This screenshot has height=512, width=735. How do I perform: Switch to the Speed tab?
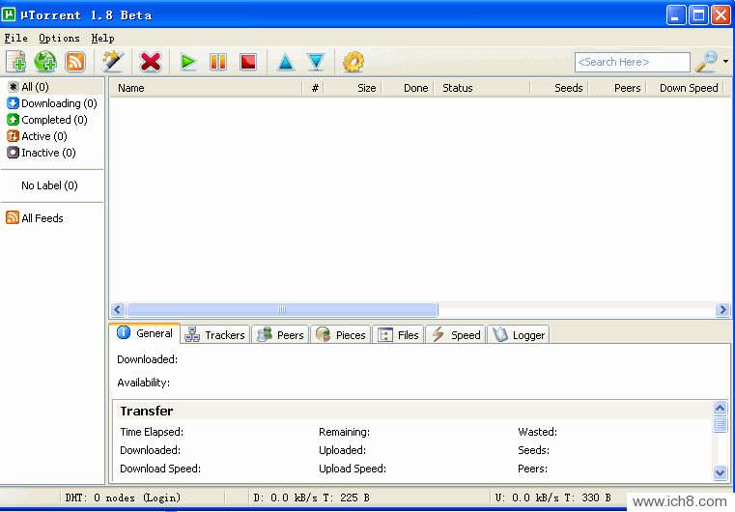click(456, 335)
